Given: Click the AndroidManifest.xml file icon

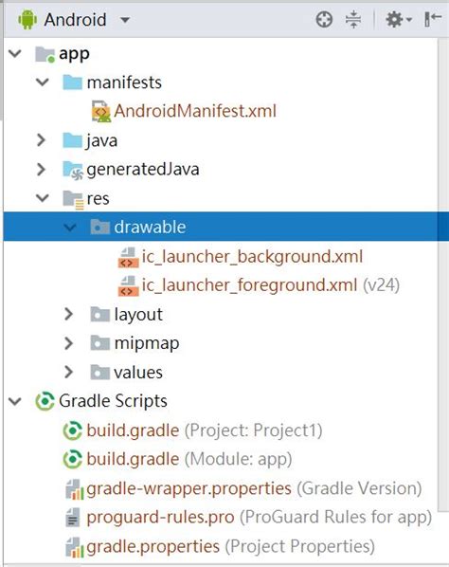Looking at the screenshot, I should pos(100,111).
